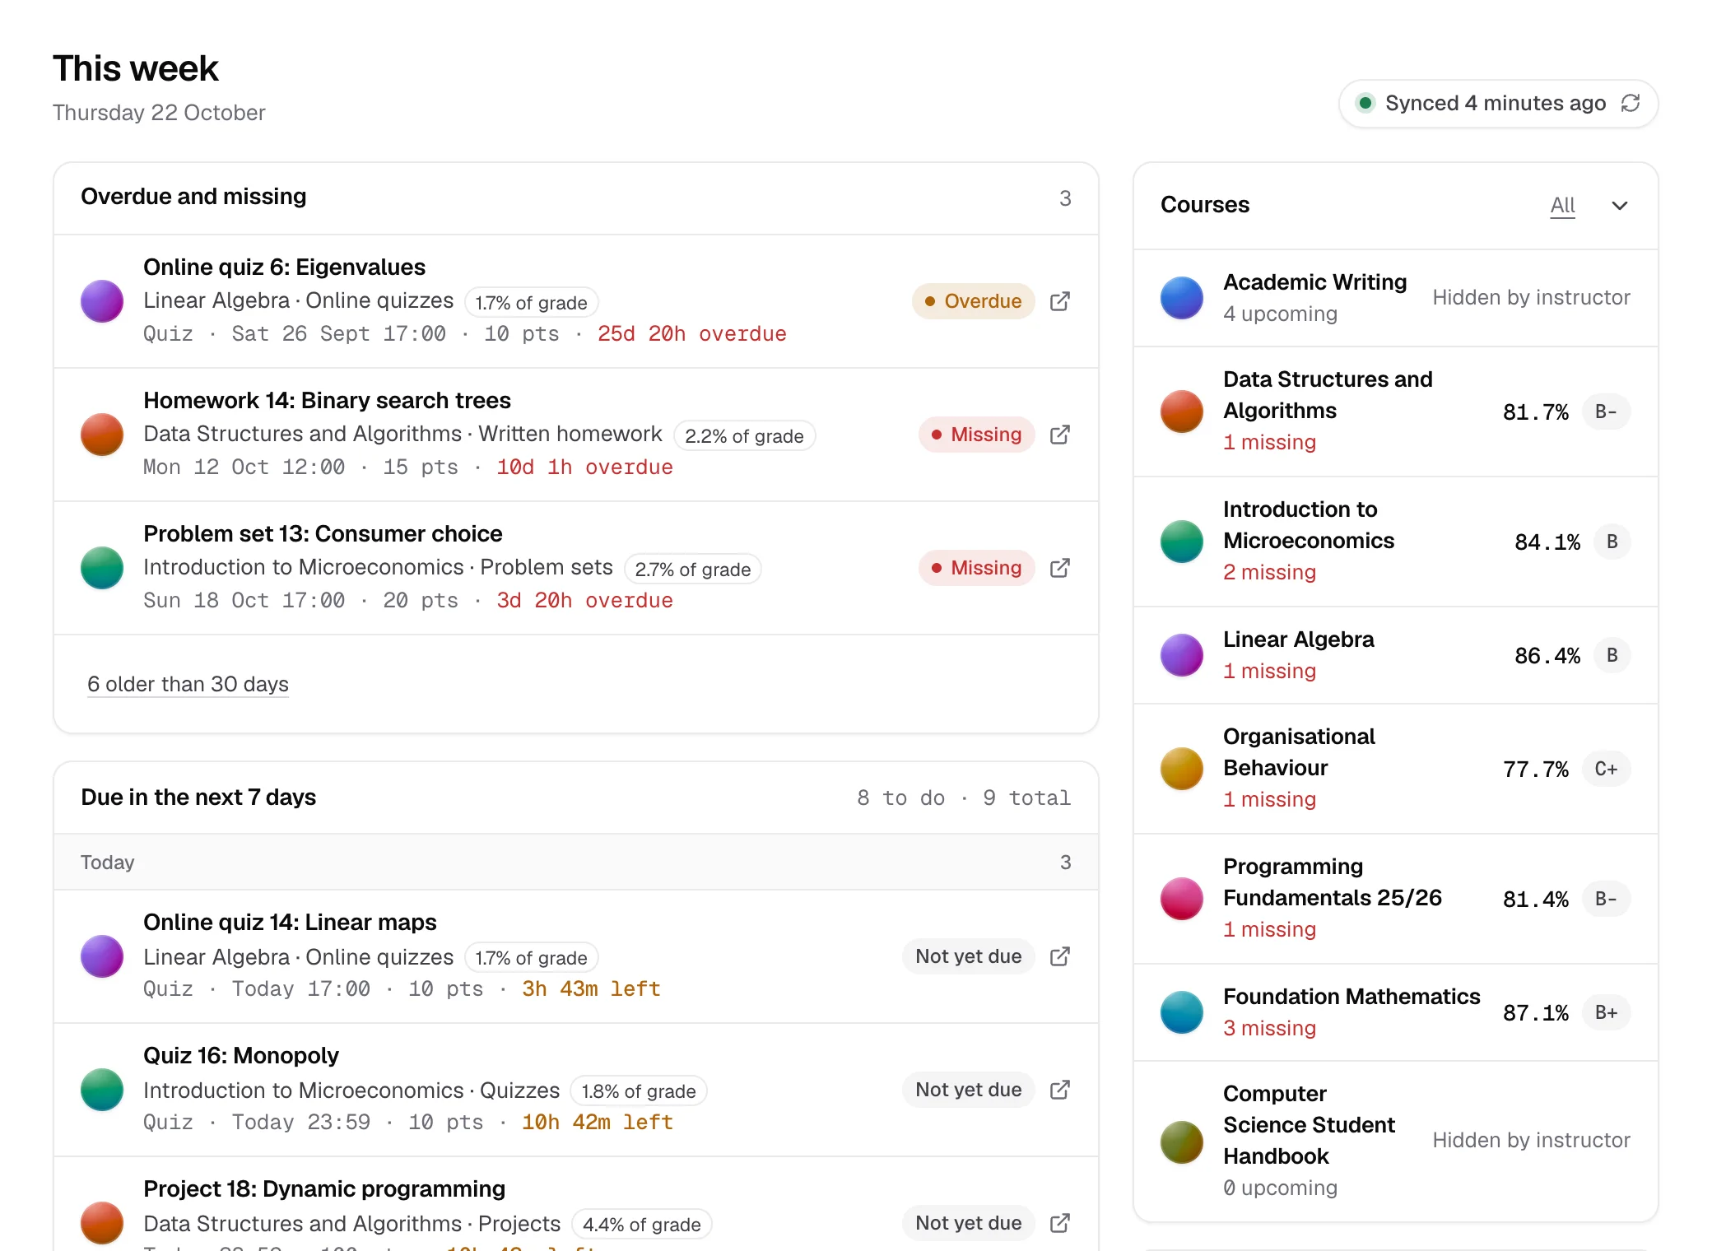1712x1251 pixels.
Task: Open Online quiz 14: Linear maps
Action: coord(290,923)
